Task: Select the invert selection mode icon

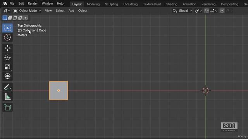Action: [x=21, y=18]
